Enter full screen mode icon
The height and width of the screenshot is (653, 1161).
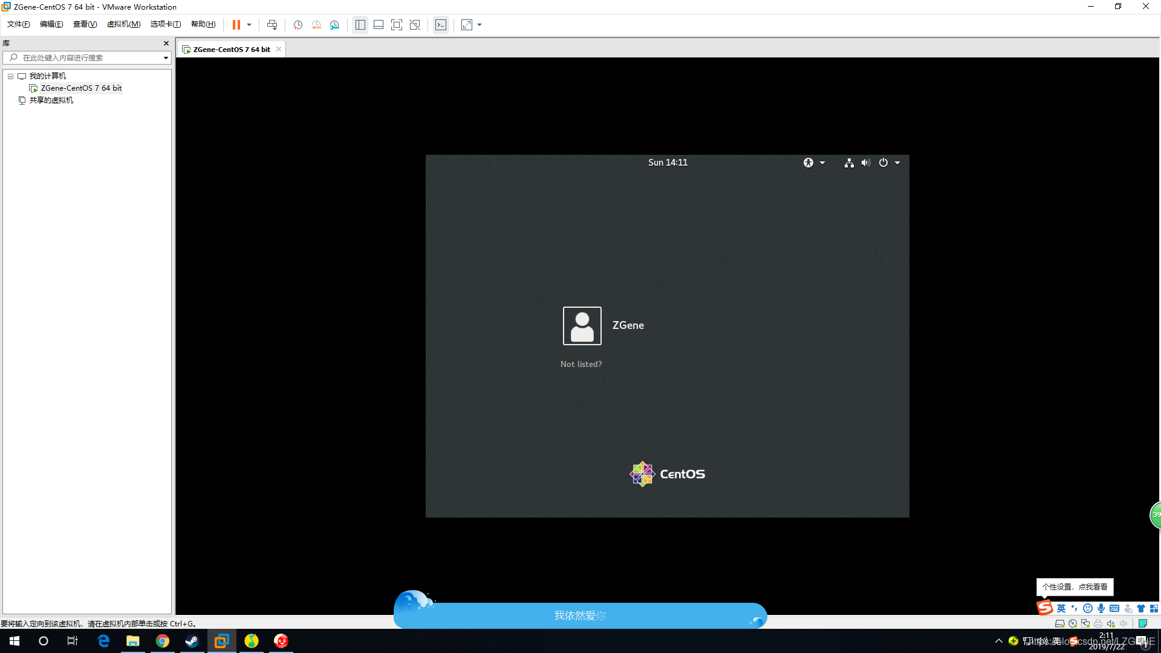click(x=397, y=25)
